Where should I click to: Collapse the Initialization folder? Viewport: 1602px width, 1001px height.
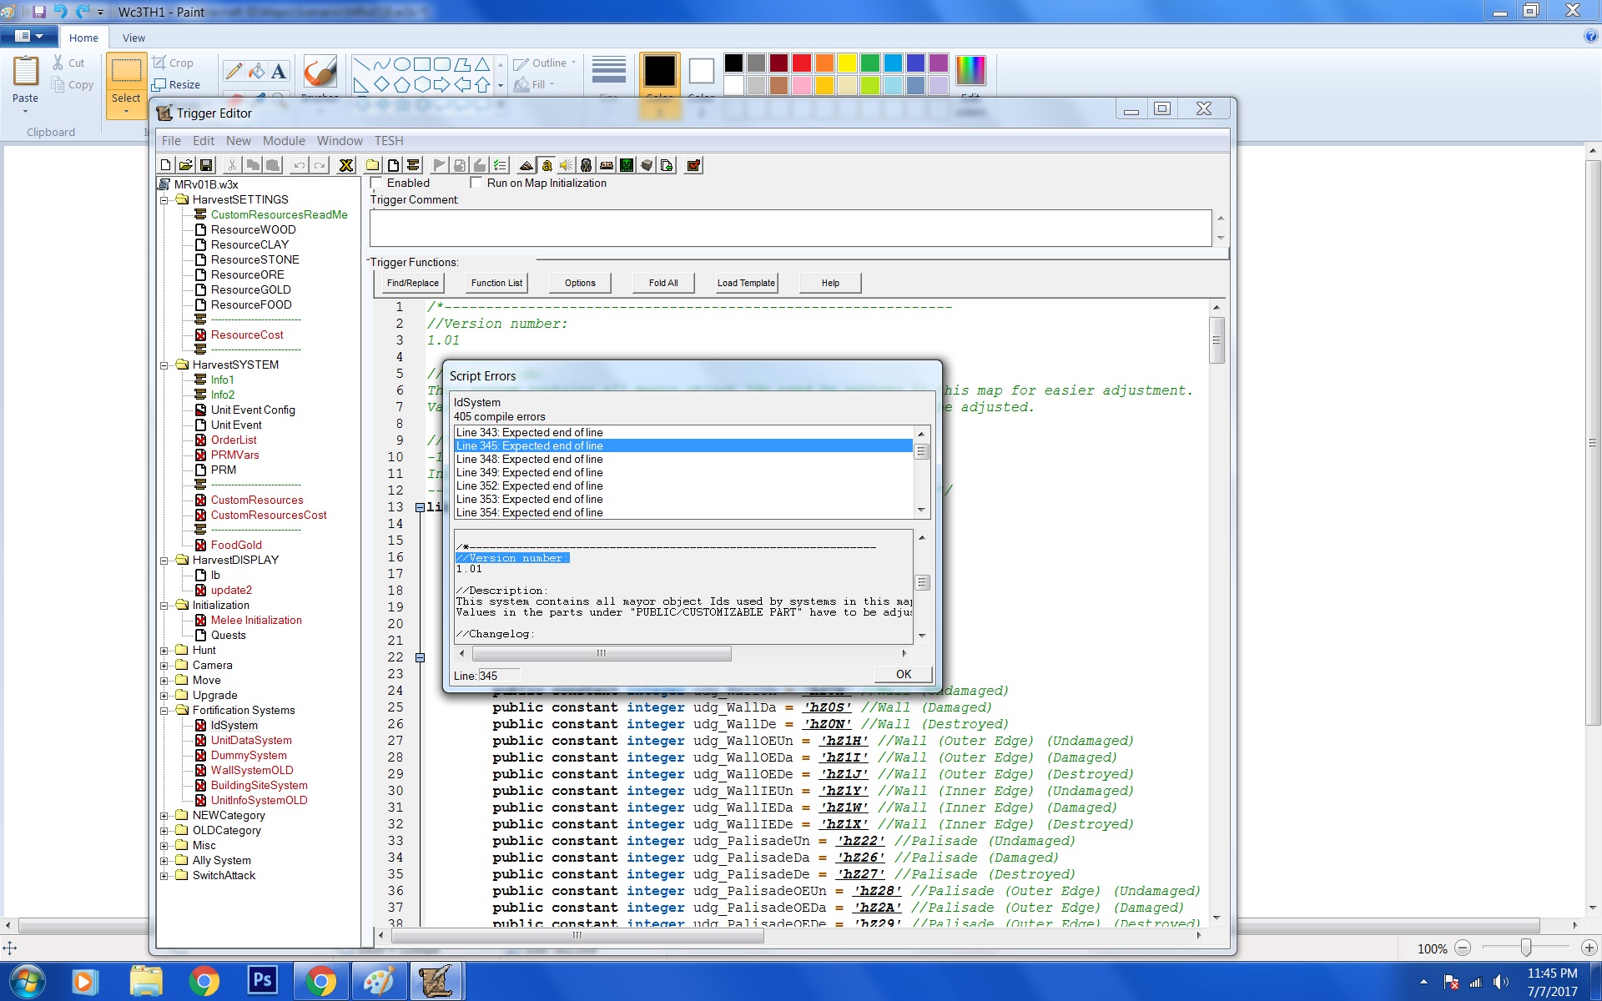click(164, 606)
